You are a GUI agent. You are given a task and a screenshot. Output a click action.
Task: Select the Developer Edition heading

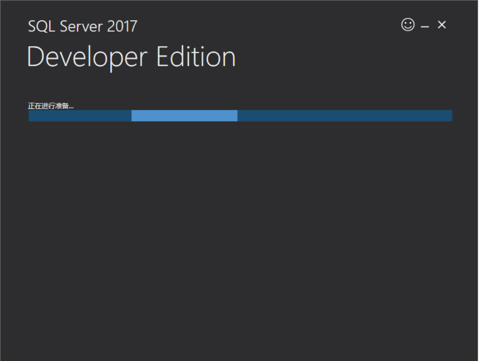131,56
